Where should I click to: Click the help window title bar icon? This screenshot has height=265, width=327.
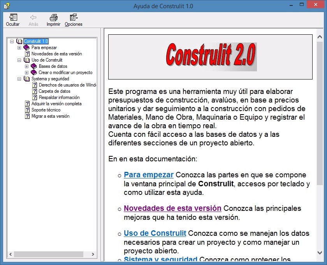click(7, 6)
